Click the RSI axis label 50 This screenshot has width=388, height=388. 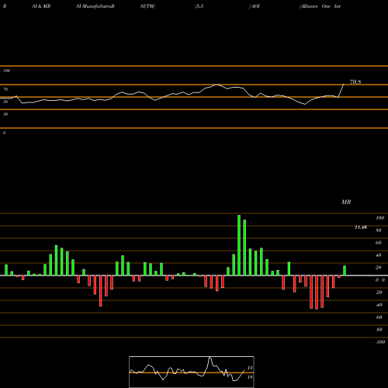[x=5, y=102]
